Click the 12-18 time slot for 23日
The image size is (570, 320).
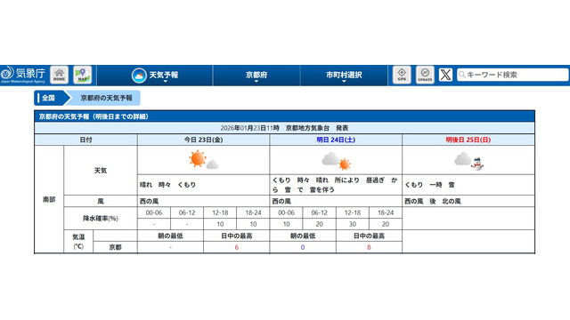click(220, 212)
